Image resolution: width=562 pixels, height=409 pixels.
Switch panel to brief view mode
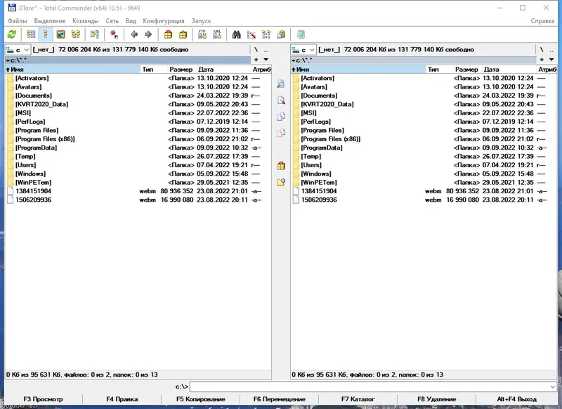click(x=30, y=32)
